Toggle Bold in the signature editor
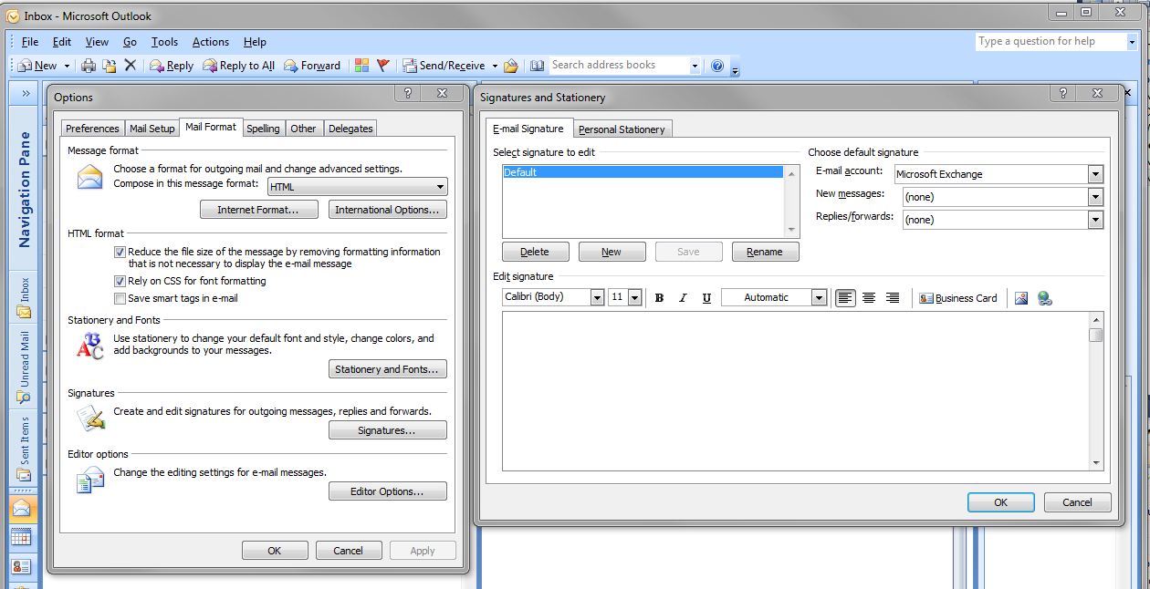The height and width of the screenshot is (589, 1150). pyautogui.click(x=659, y=298)
